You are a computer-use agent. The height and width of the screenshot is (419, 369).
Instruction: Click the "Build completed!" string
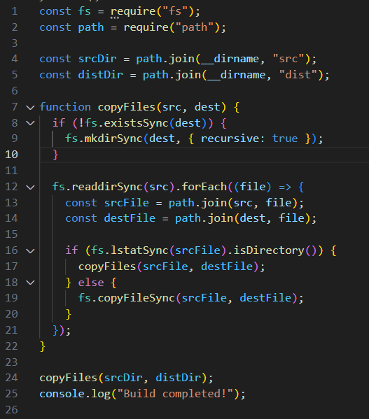click(x=175, y=394)
